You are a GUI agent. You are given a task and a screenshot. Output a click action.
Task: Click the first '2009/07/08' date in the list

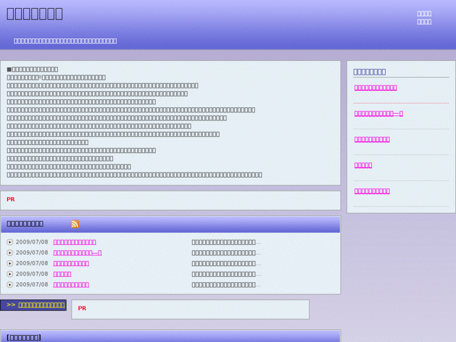point(32,242)
